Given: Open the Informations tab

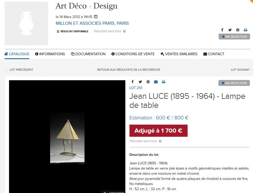Looking at the screenshot, I should click(50, 54).
